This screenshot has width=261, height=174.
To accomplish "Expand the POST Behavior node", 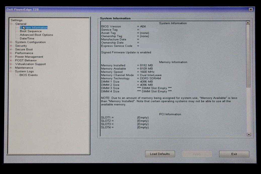I will pos(11,60).
